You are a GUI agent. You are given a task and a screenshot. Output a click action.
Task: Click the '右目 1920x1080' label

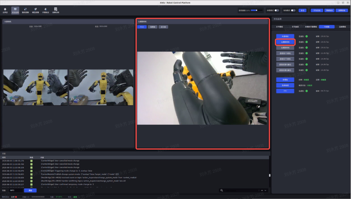101,26
